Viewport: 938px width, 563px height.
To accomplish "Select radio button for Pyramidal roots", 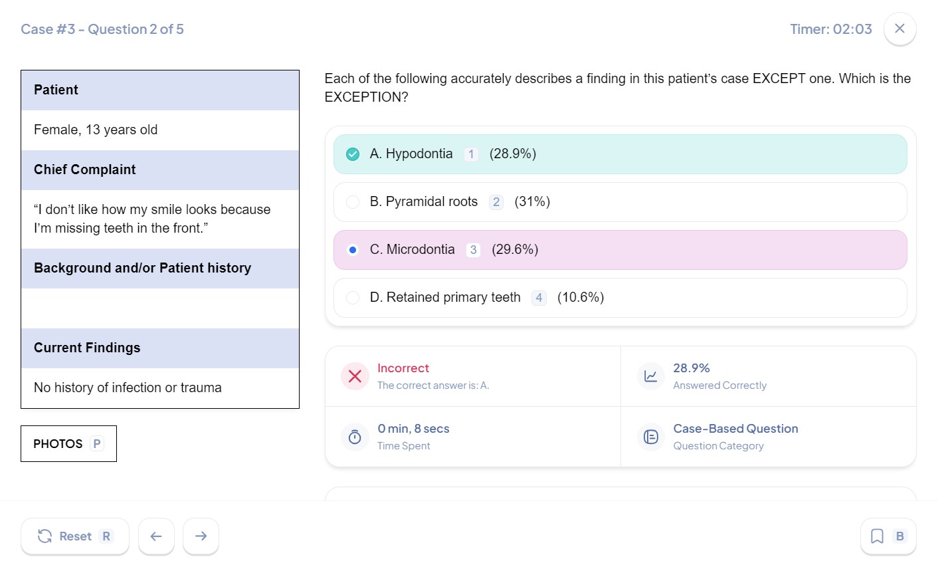I will click(353, 202).
